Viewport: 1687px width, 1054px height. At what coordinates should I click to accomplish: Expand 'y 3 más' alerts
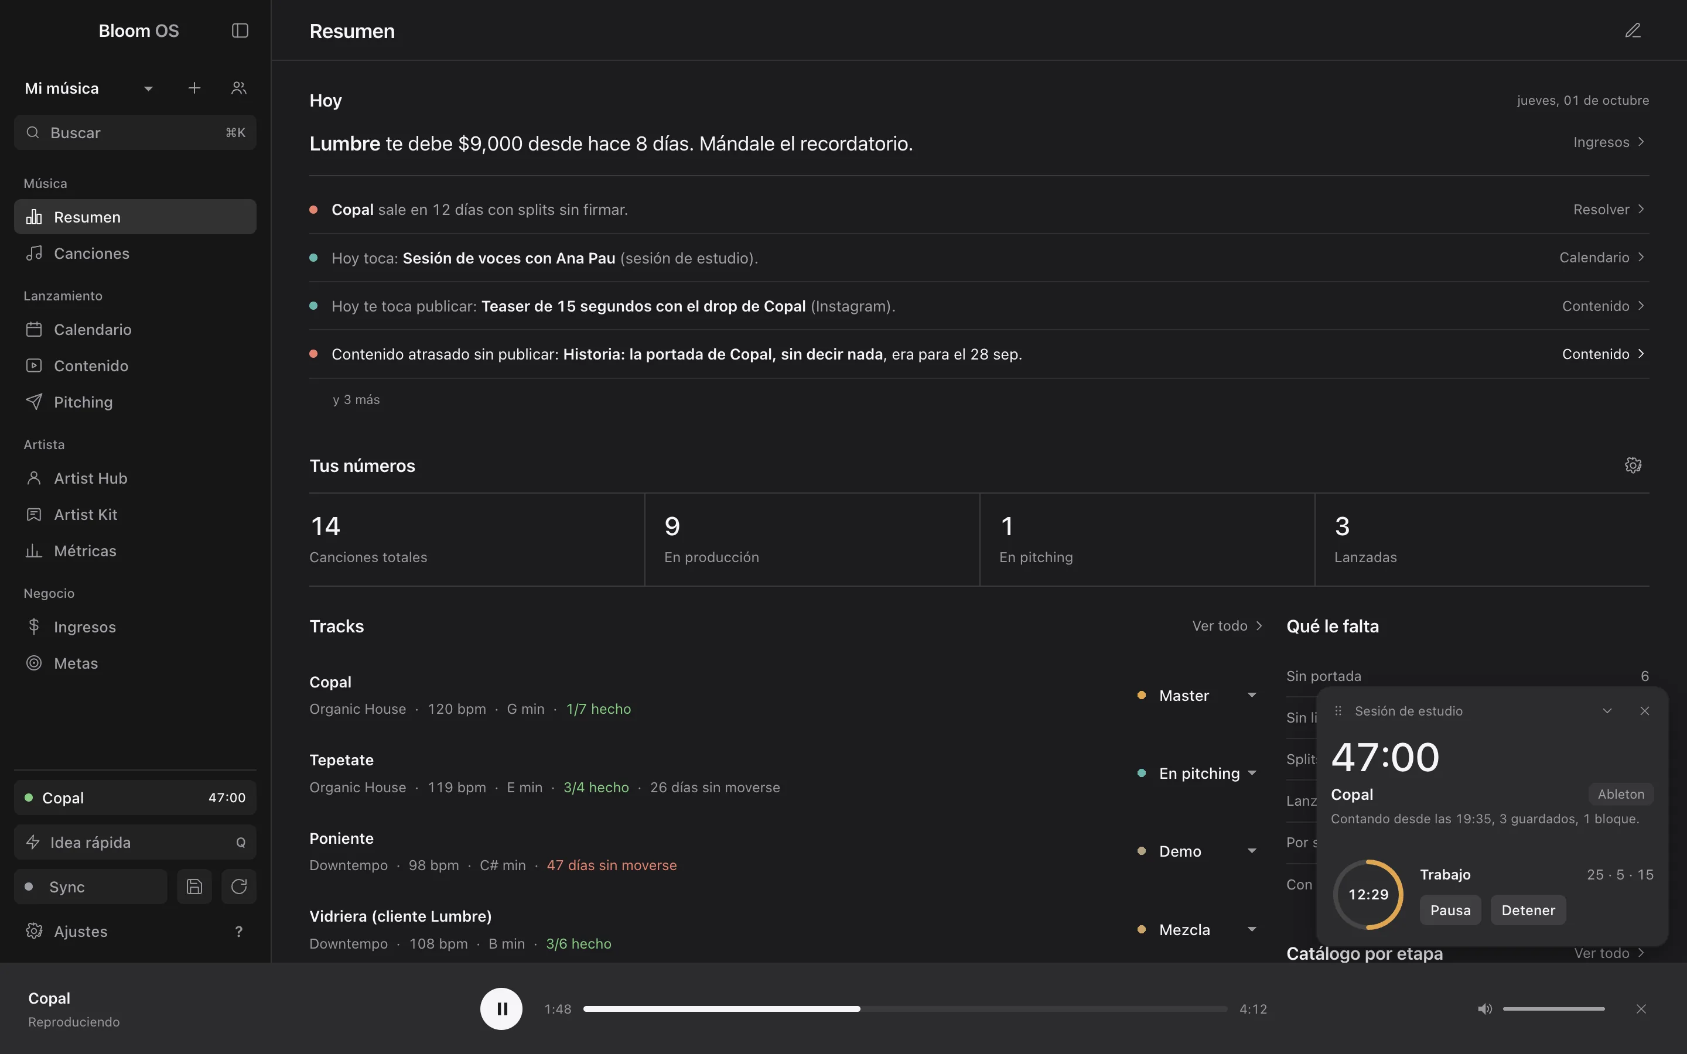pos(356,399)
